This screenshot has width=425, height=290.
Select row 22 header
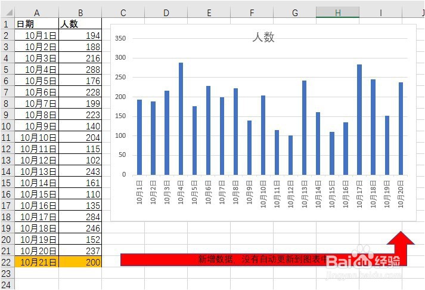[7, 262]
